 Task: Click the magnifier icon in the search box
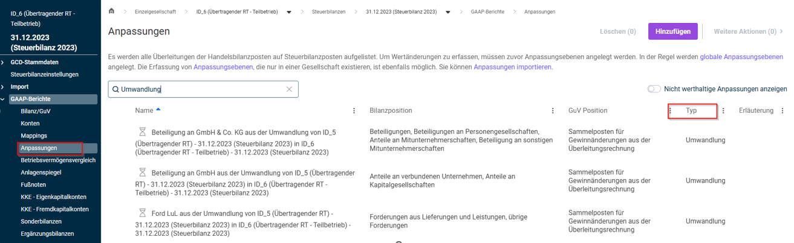(115, 89)
